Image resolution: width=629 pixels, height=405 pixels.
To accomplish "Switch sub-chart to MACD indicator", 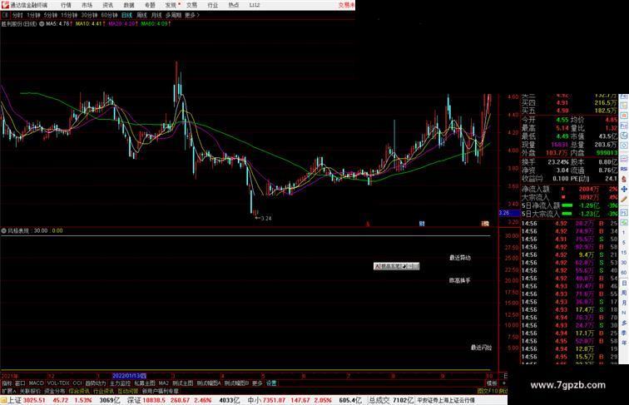I will [x=36, y=383].
